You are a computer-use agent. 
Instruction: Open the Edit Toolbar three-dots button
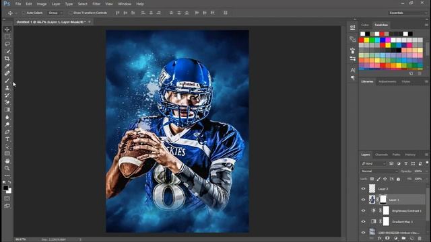7,175
